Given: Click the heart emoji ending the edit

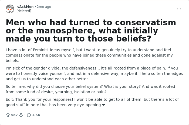Looking at the screenshot, I should (103, 105).
